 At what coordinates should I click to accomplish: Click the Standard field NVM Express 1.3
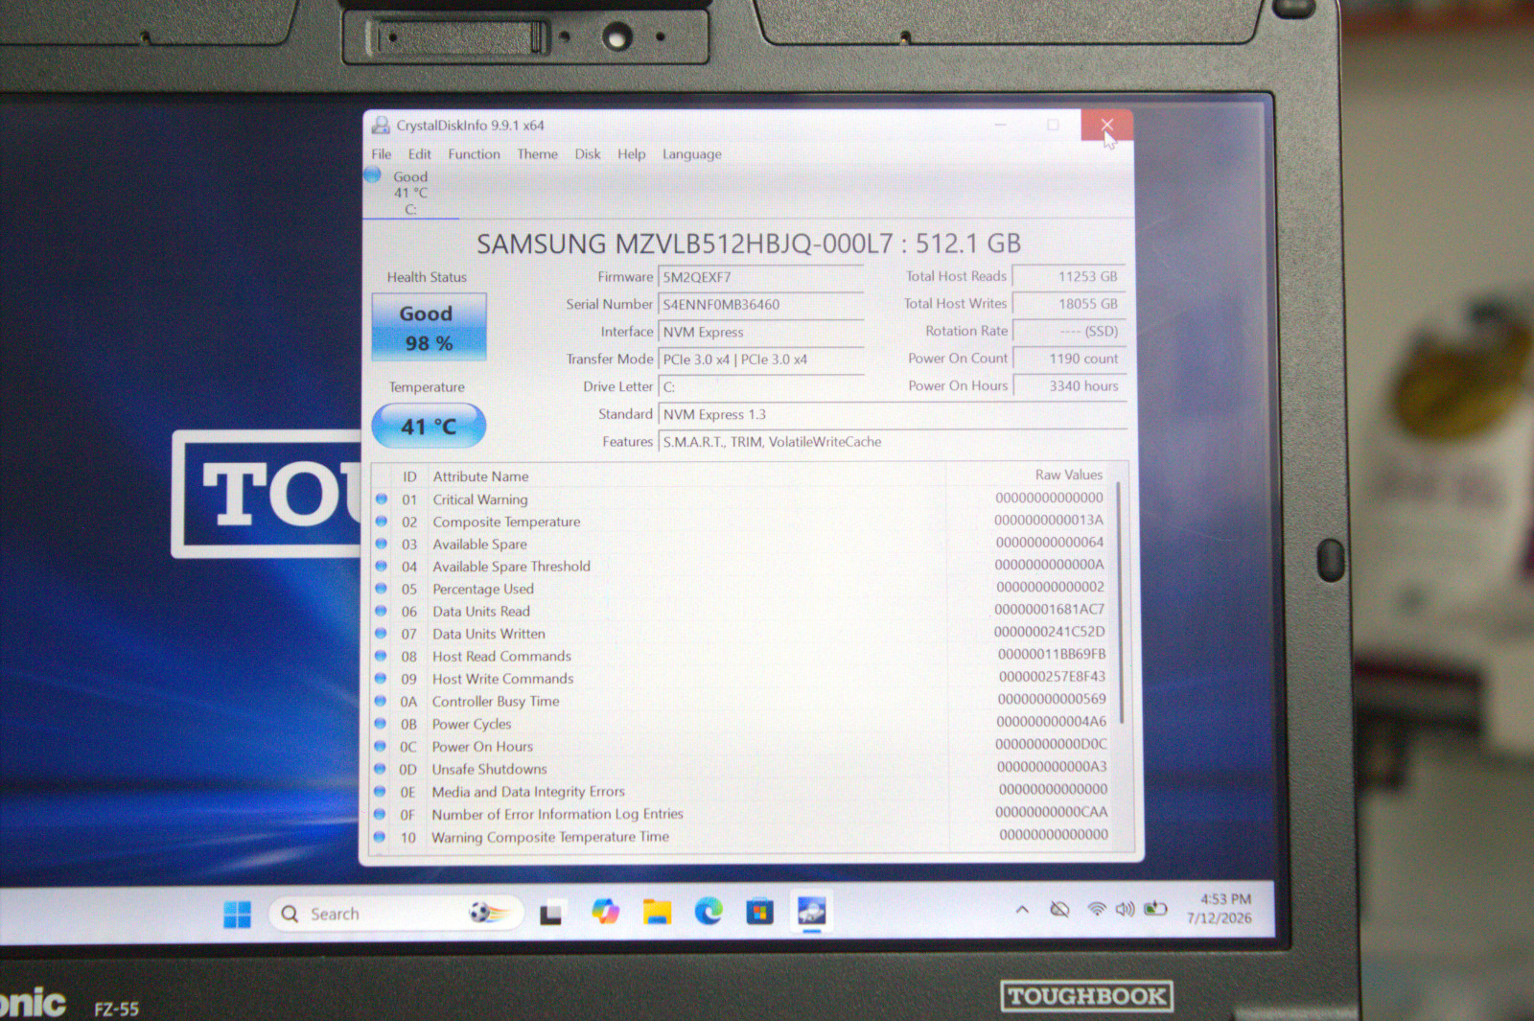pyautogui.click(x=892, y=414)
